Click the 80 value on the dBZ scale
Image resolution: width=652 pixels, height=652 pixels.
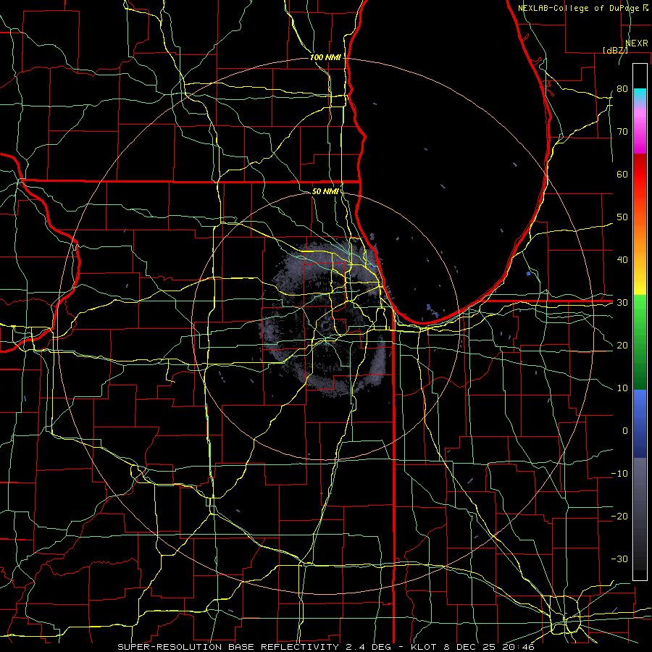coord(622,89)
